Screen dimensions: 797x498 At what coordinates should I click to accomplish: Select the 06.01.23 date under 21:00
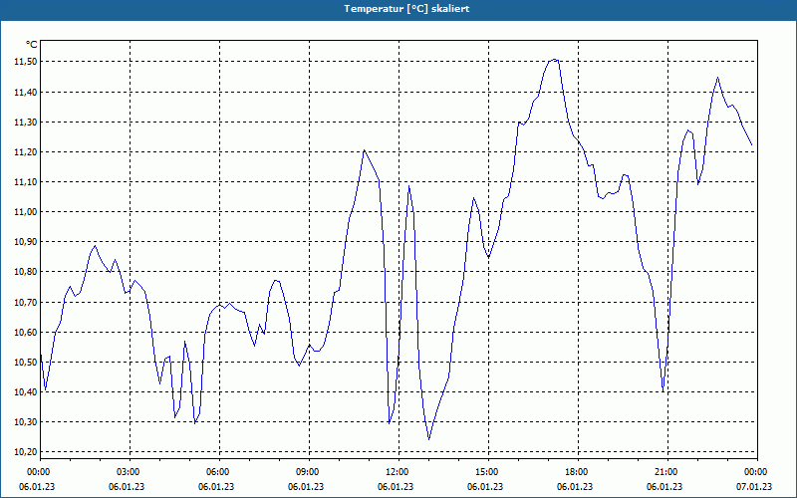tap(664, 487)
